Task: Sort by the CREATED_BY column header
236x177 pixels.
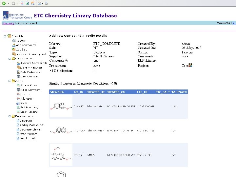Action: [x=96, y=92]
